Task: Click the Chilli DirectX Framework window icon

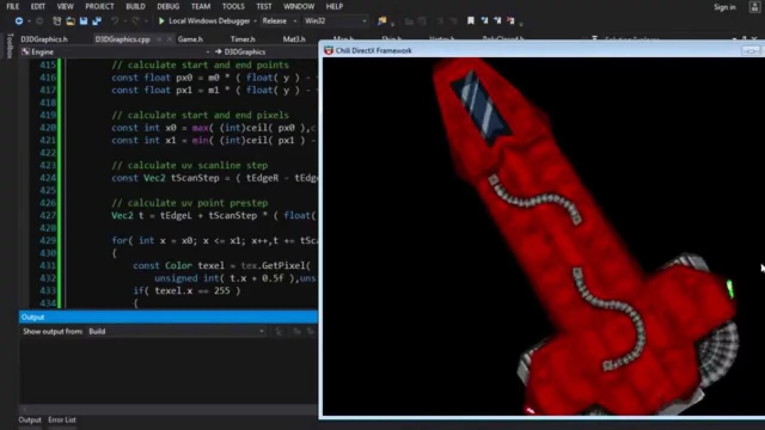Action: 329,51
